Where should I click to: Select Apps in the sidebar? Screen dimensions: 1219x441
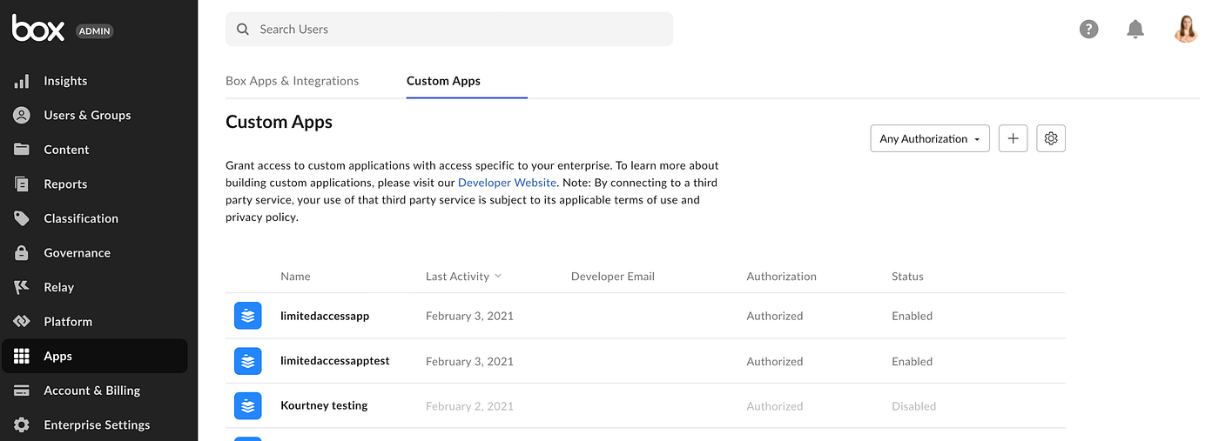(x=94, y=356)
